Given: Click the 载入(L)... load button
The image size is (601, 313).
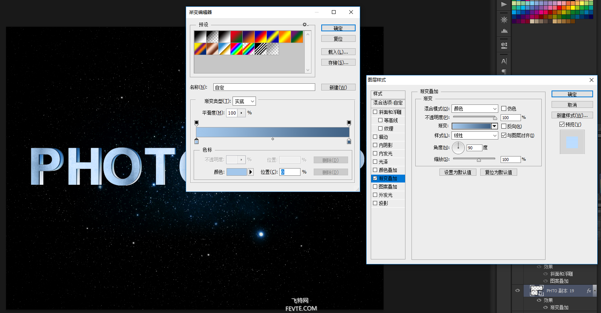Looking at the screenshot, I should point(338,52).
